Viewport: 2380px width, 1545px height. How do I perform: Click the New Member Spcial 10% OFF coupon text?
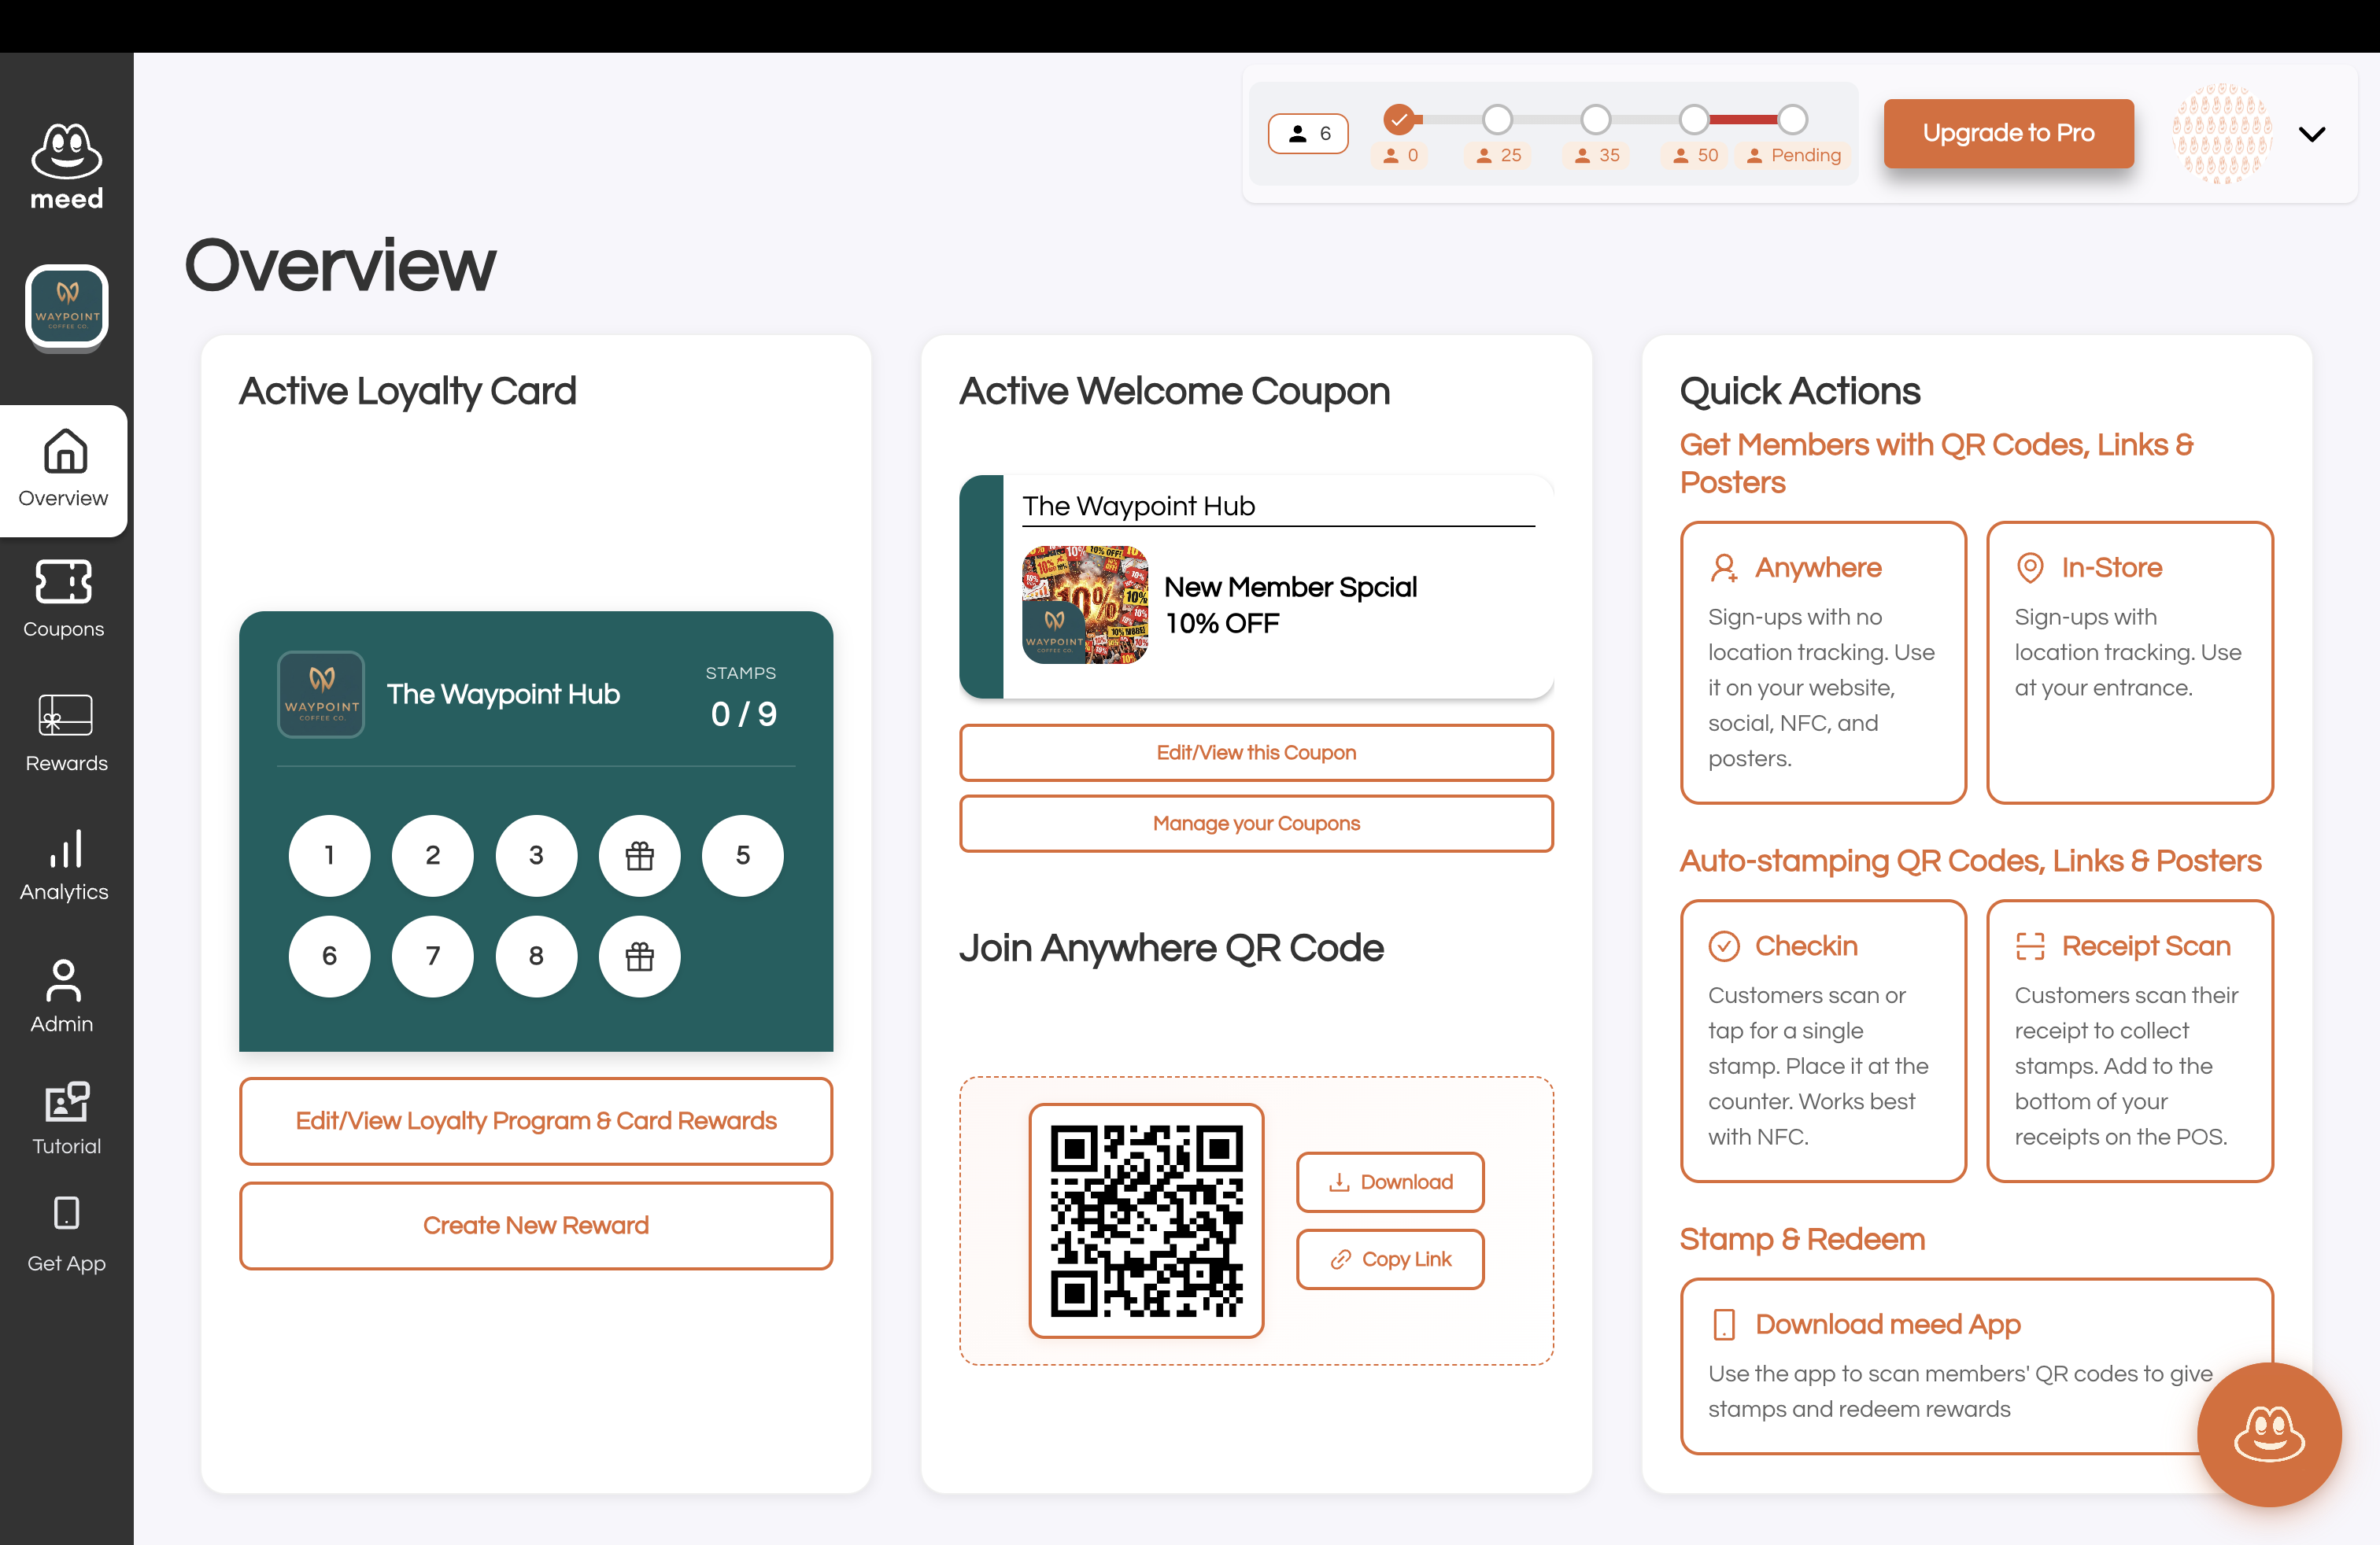coord(1291,605)
